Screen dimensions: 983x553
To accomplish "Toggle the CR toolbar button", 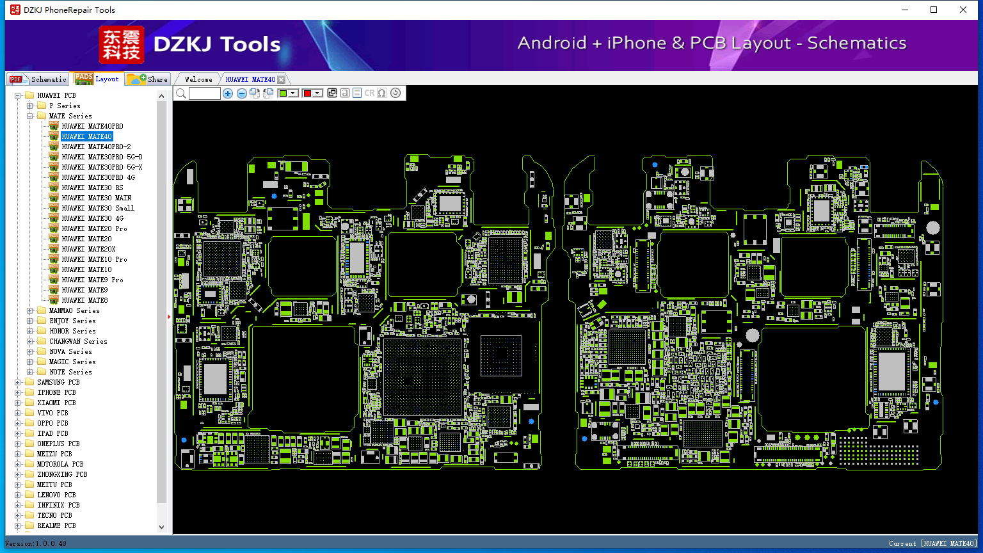I will (369, 93).
